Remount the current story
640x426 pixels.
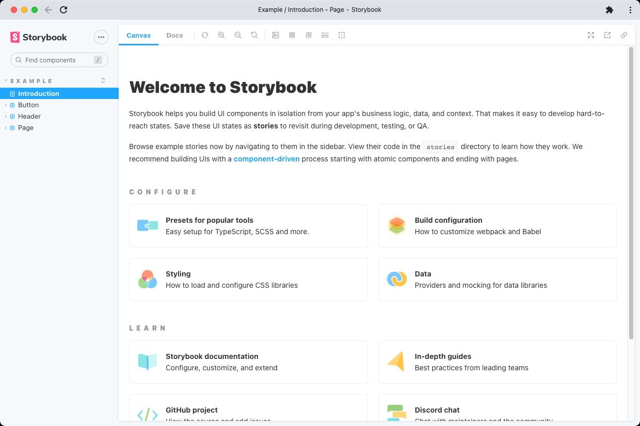pyautogui.click(x=205, y=35)
